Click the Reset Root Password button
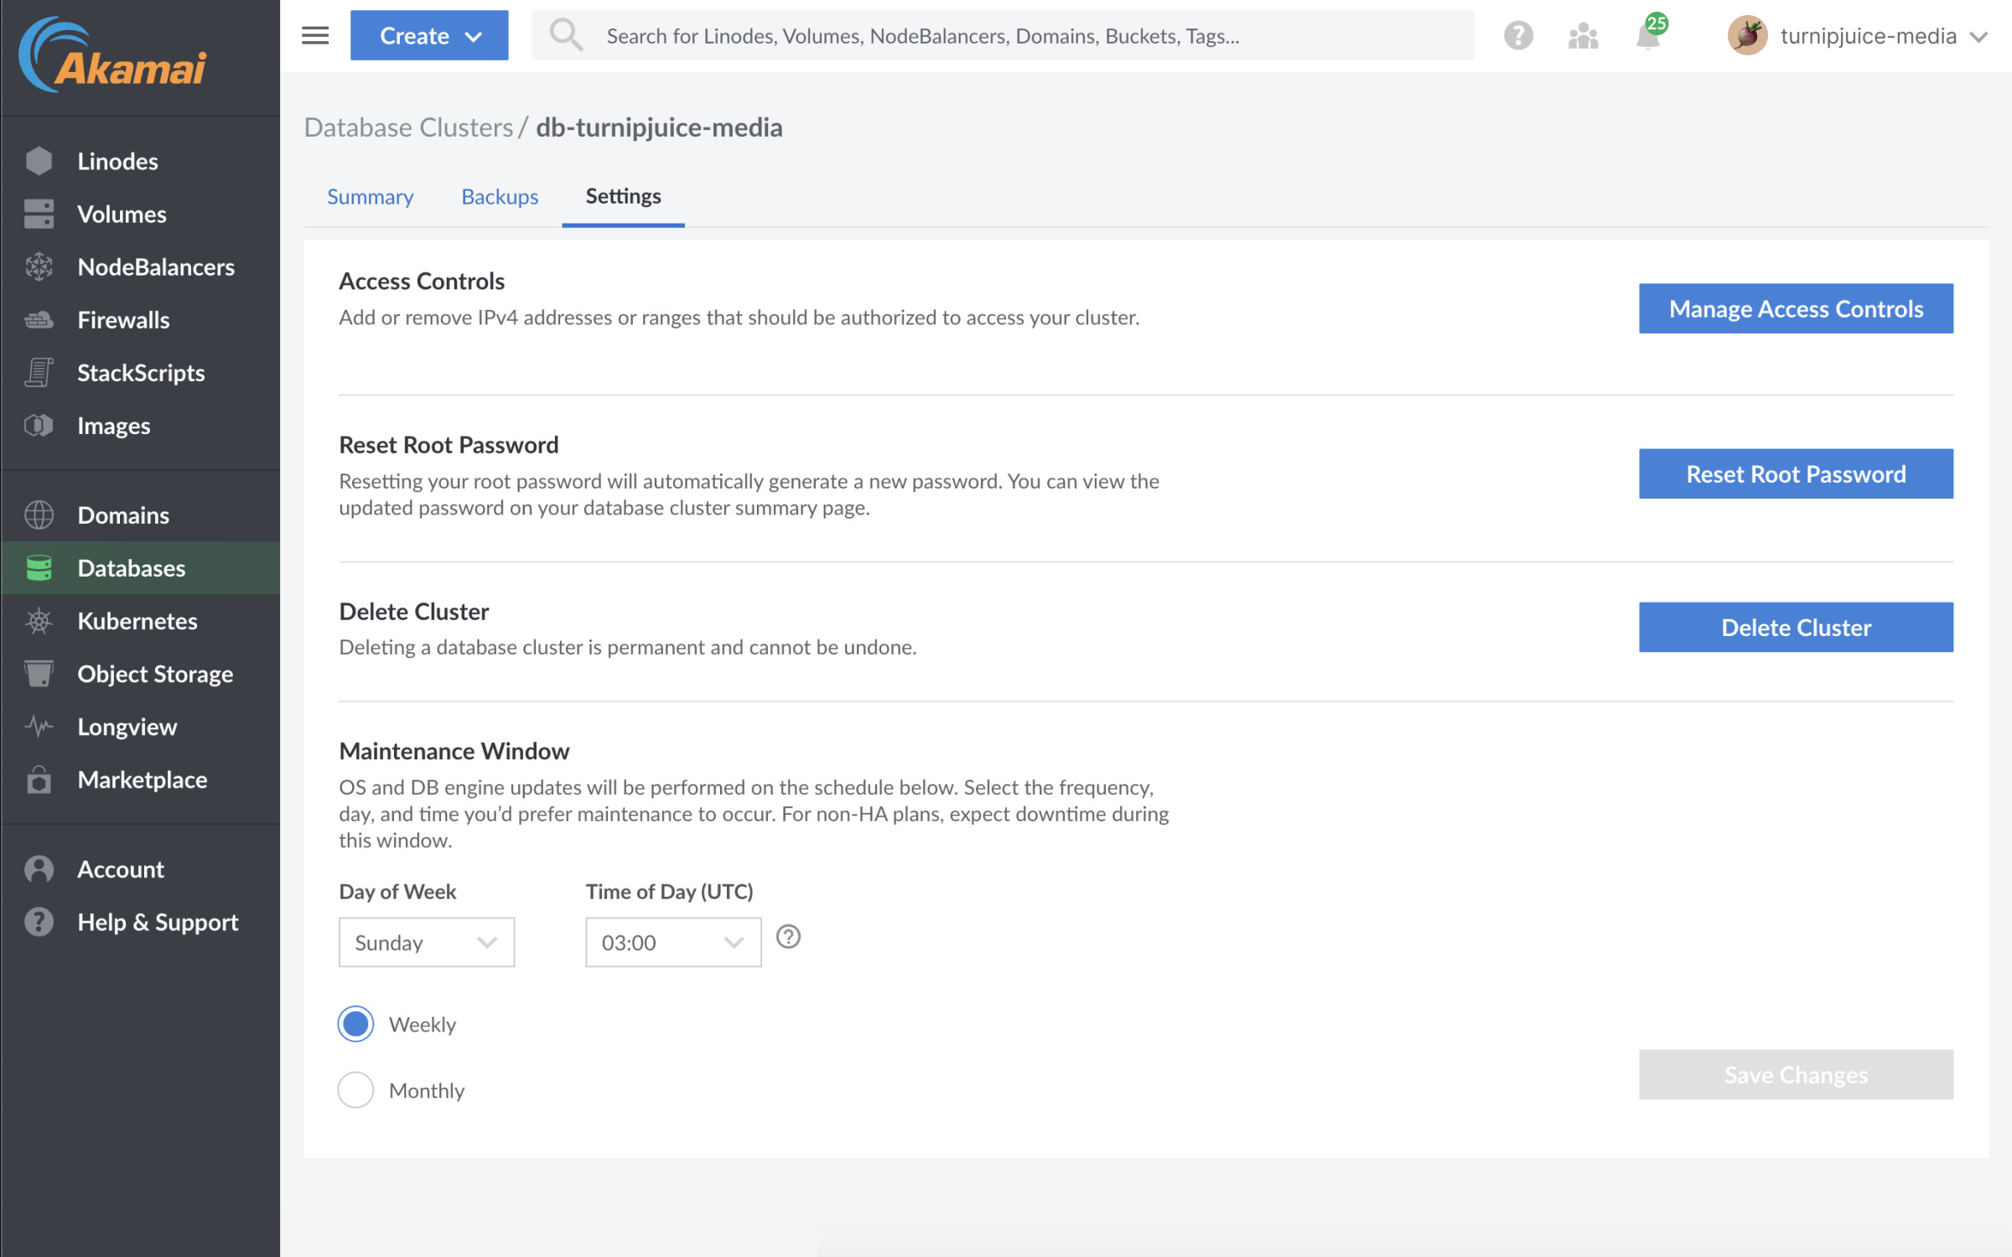This screenshot has height=1257, width=2012. [x=1797, y=472]
